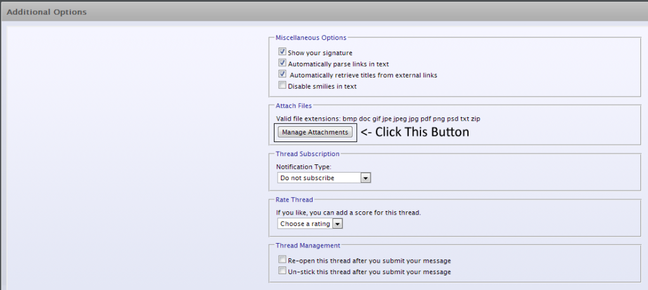Toggle Automatically parse links in text
Screen dimensions: 648x290
pyautogui.click(x=282, y=63)
